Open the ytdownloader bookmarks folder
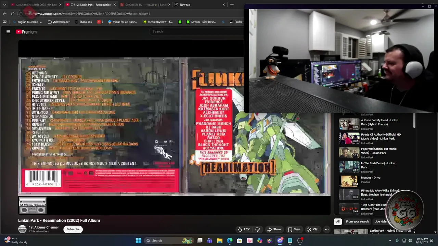438x246 pixels. tap(59, 22)
